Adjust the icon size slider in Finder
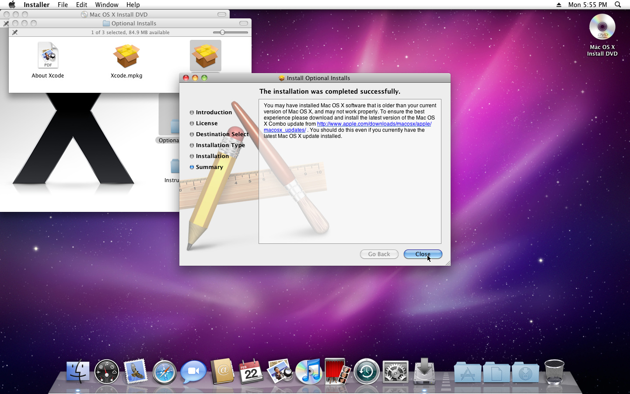This screenshot has height=394, width=630. tap(223, 32)
